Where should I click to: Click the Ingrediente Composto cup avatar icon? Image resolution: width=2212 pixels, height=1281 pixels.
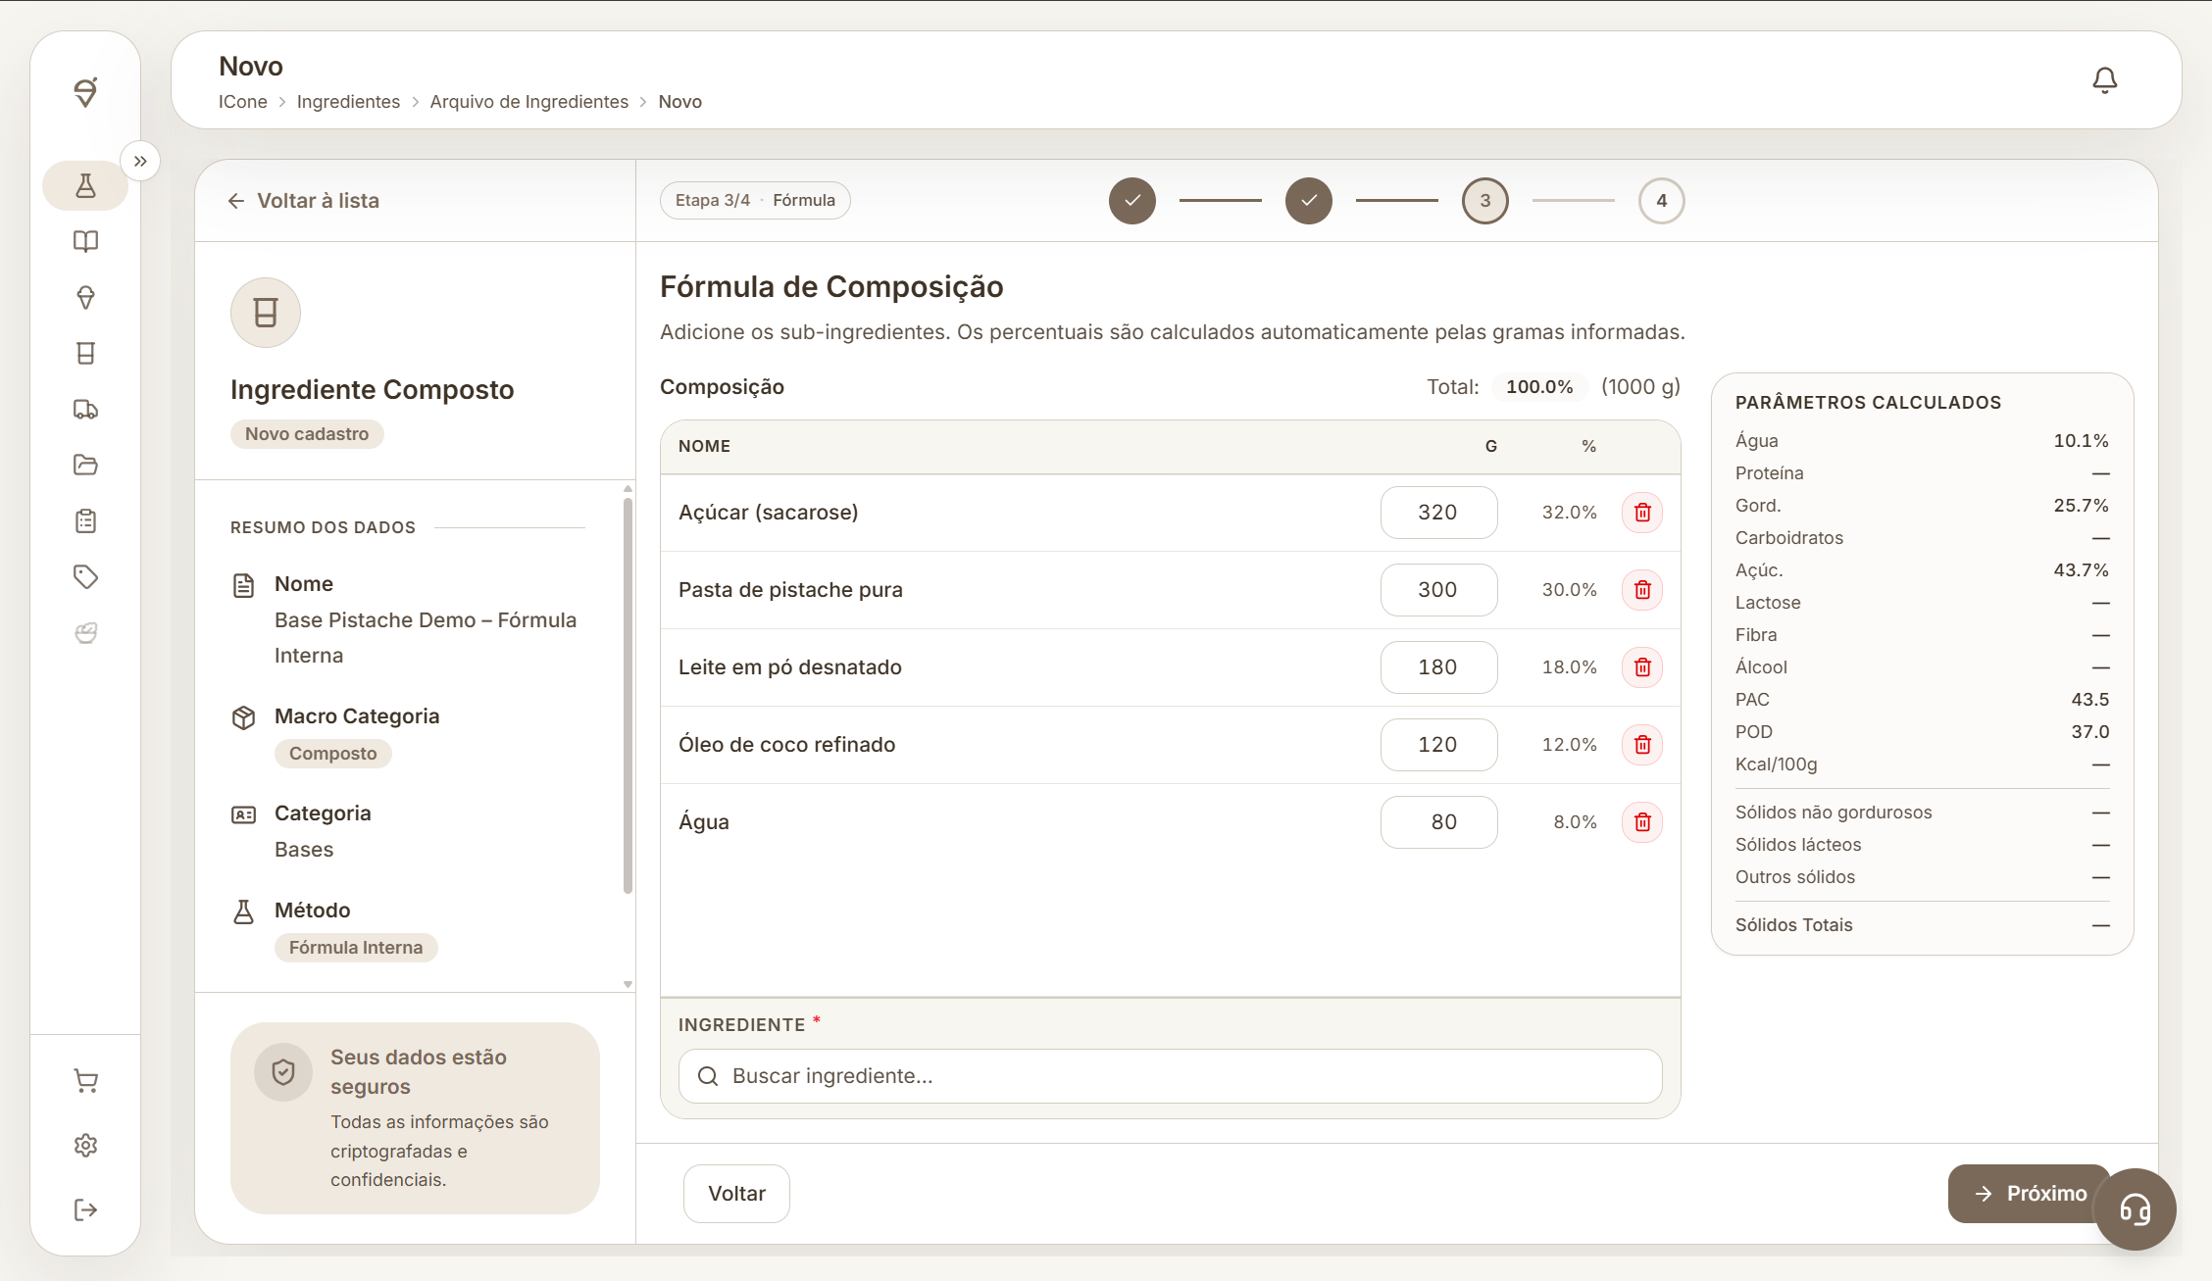[266, 313]
